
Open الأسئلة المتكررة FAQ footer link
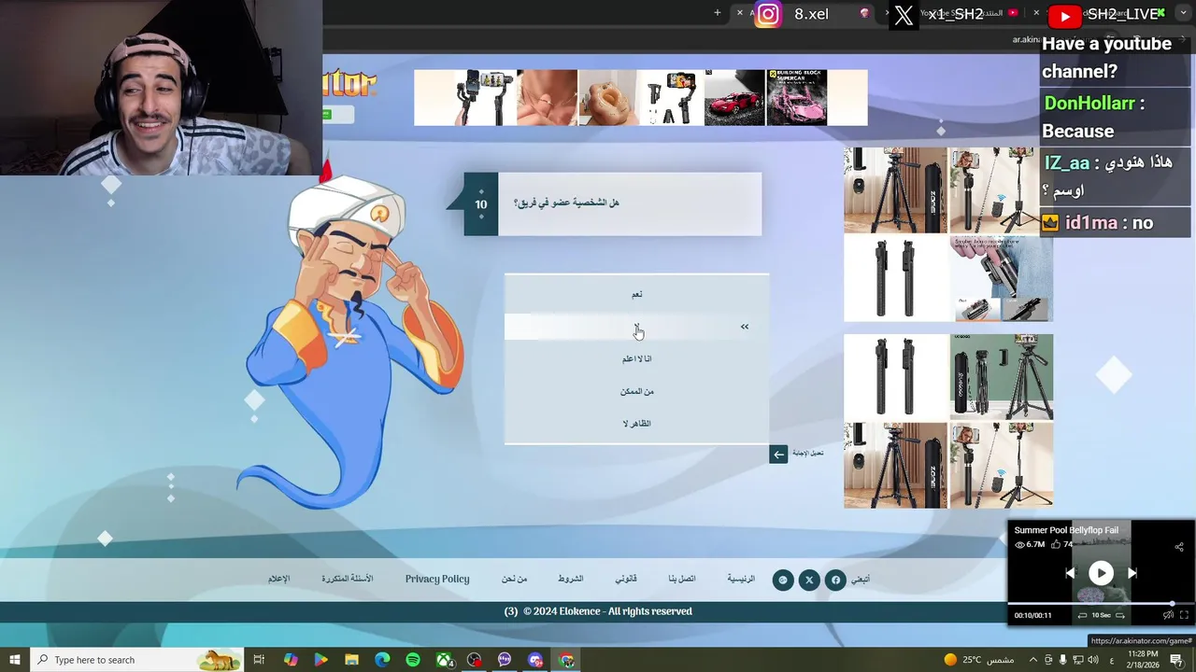point(348,579)
